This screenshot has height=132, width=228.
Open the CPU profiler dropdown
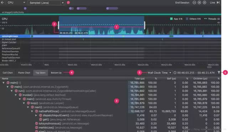pyautogui.click(x=16, y=2)
